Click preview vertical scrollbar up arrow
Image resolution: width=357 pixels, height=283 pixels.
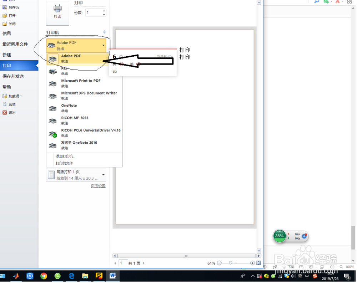click(259, 2)
